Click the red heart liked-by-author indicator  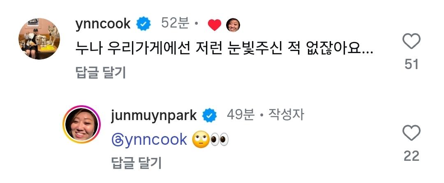pyautogui.click(x=214, y=25)
